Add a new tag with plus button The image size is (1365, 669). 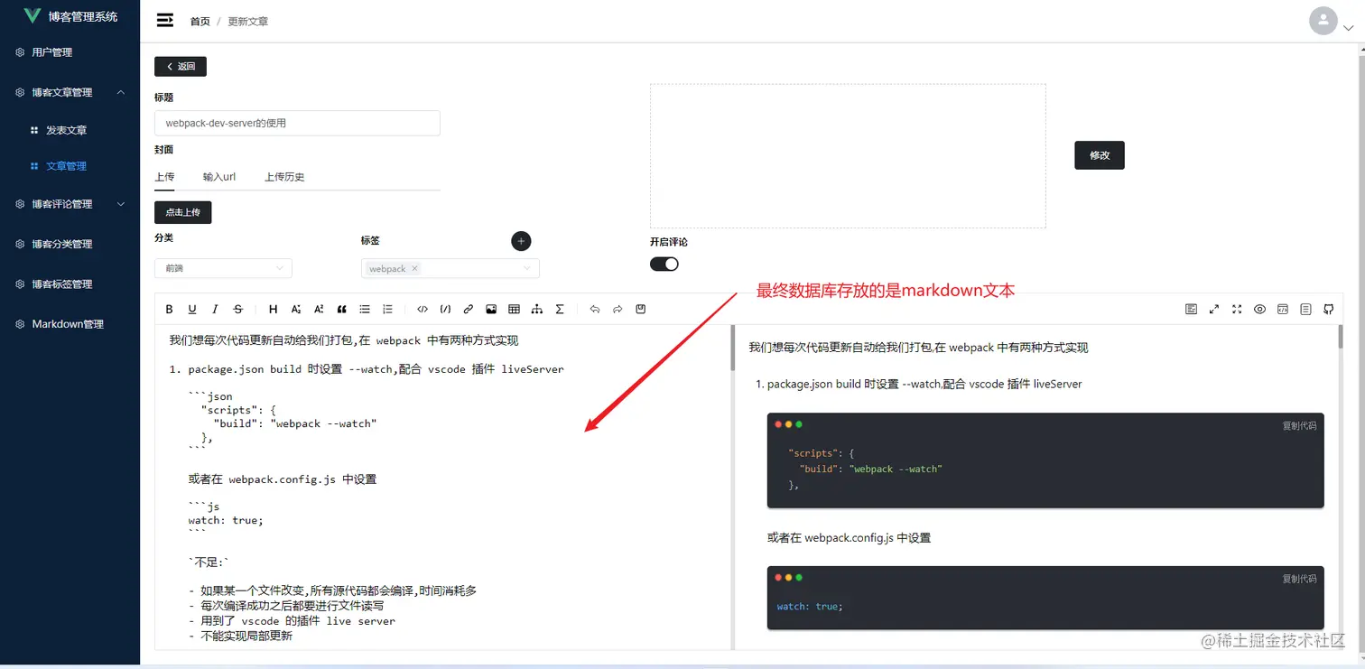[x=521, y=241]
